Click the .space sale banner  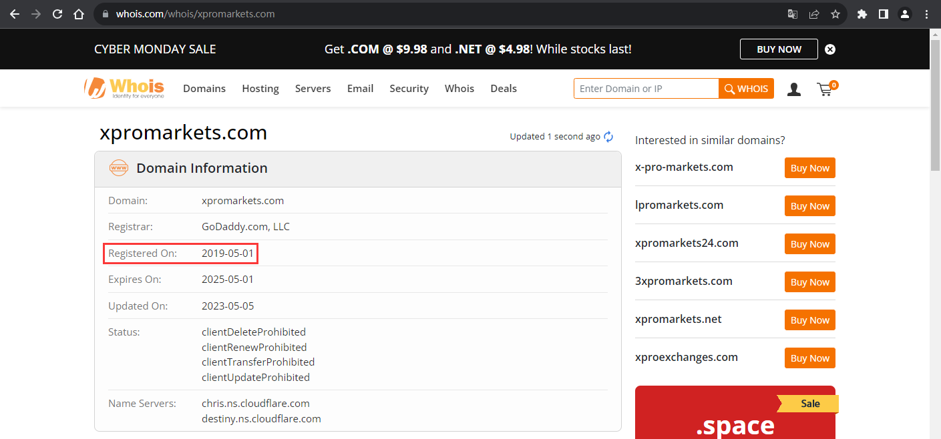735,412
